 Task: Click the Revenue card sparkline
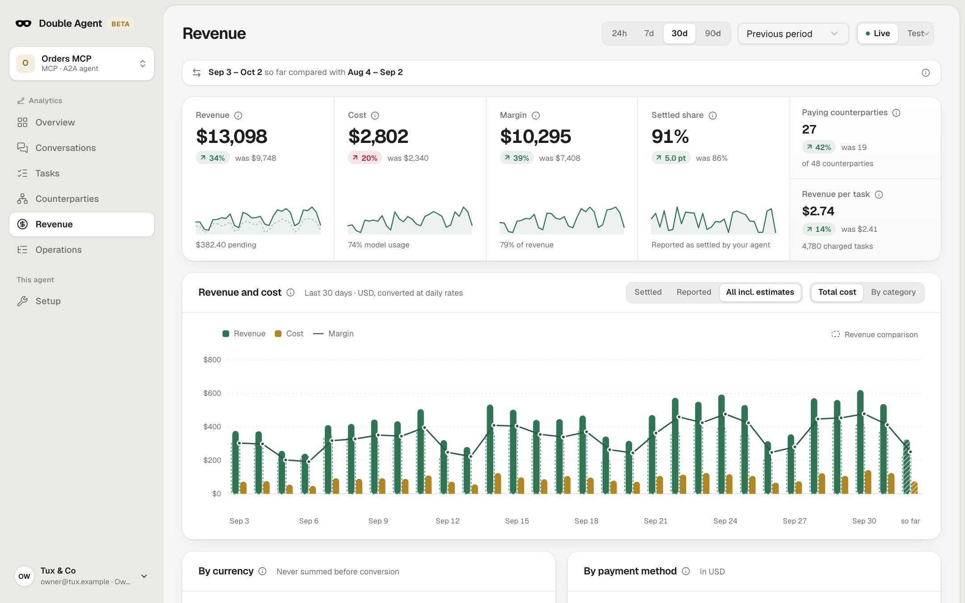tap(258, 220)
